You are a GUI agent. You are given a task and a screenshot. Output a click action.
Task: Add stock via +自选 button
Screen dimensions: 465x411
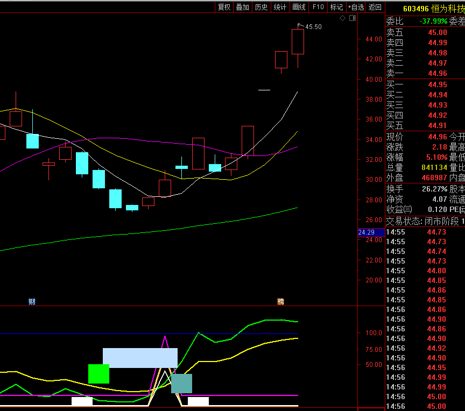pos(356,7)
